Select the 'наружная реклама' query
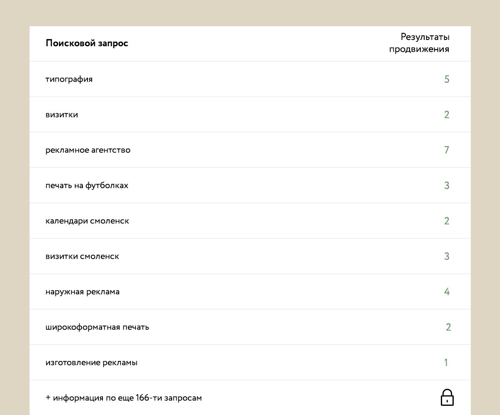The height and width of the screenshot is (415, 500). [x=82, y=292]
